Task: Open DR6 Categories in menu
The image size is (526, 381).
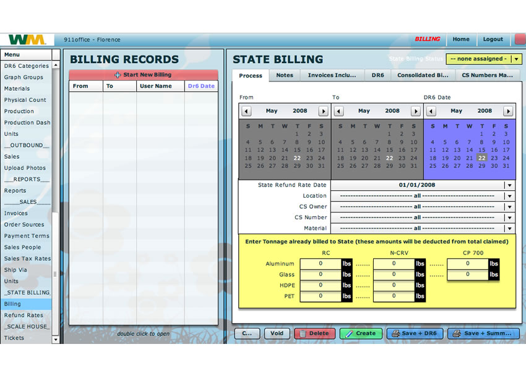Action: pos(26,66)
